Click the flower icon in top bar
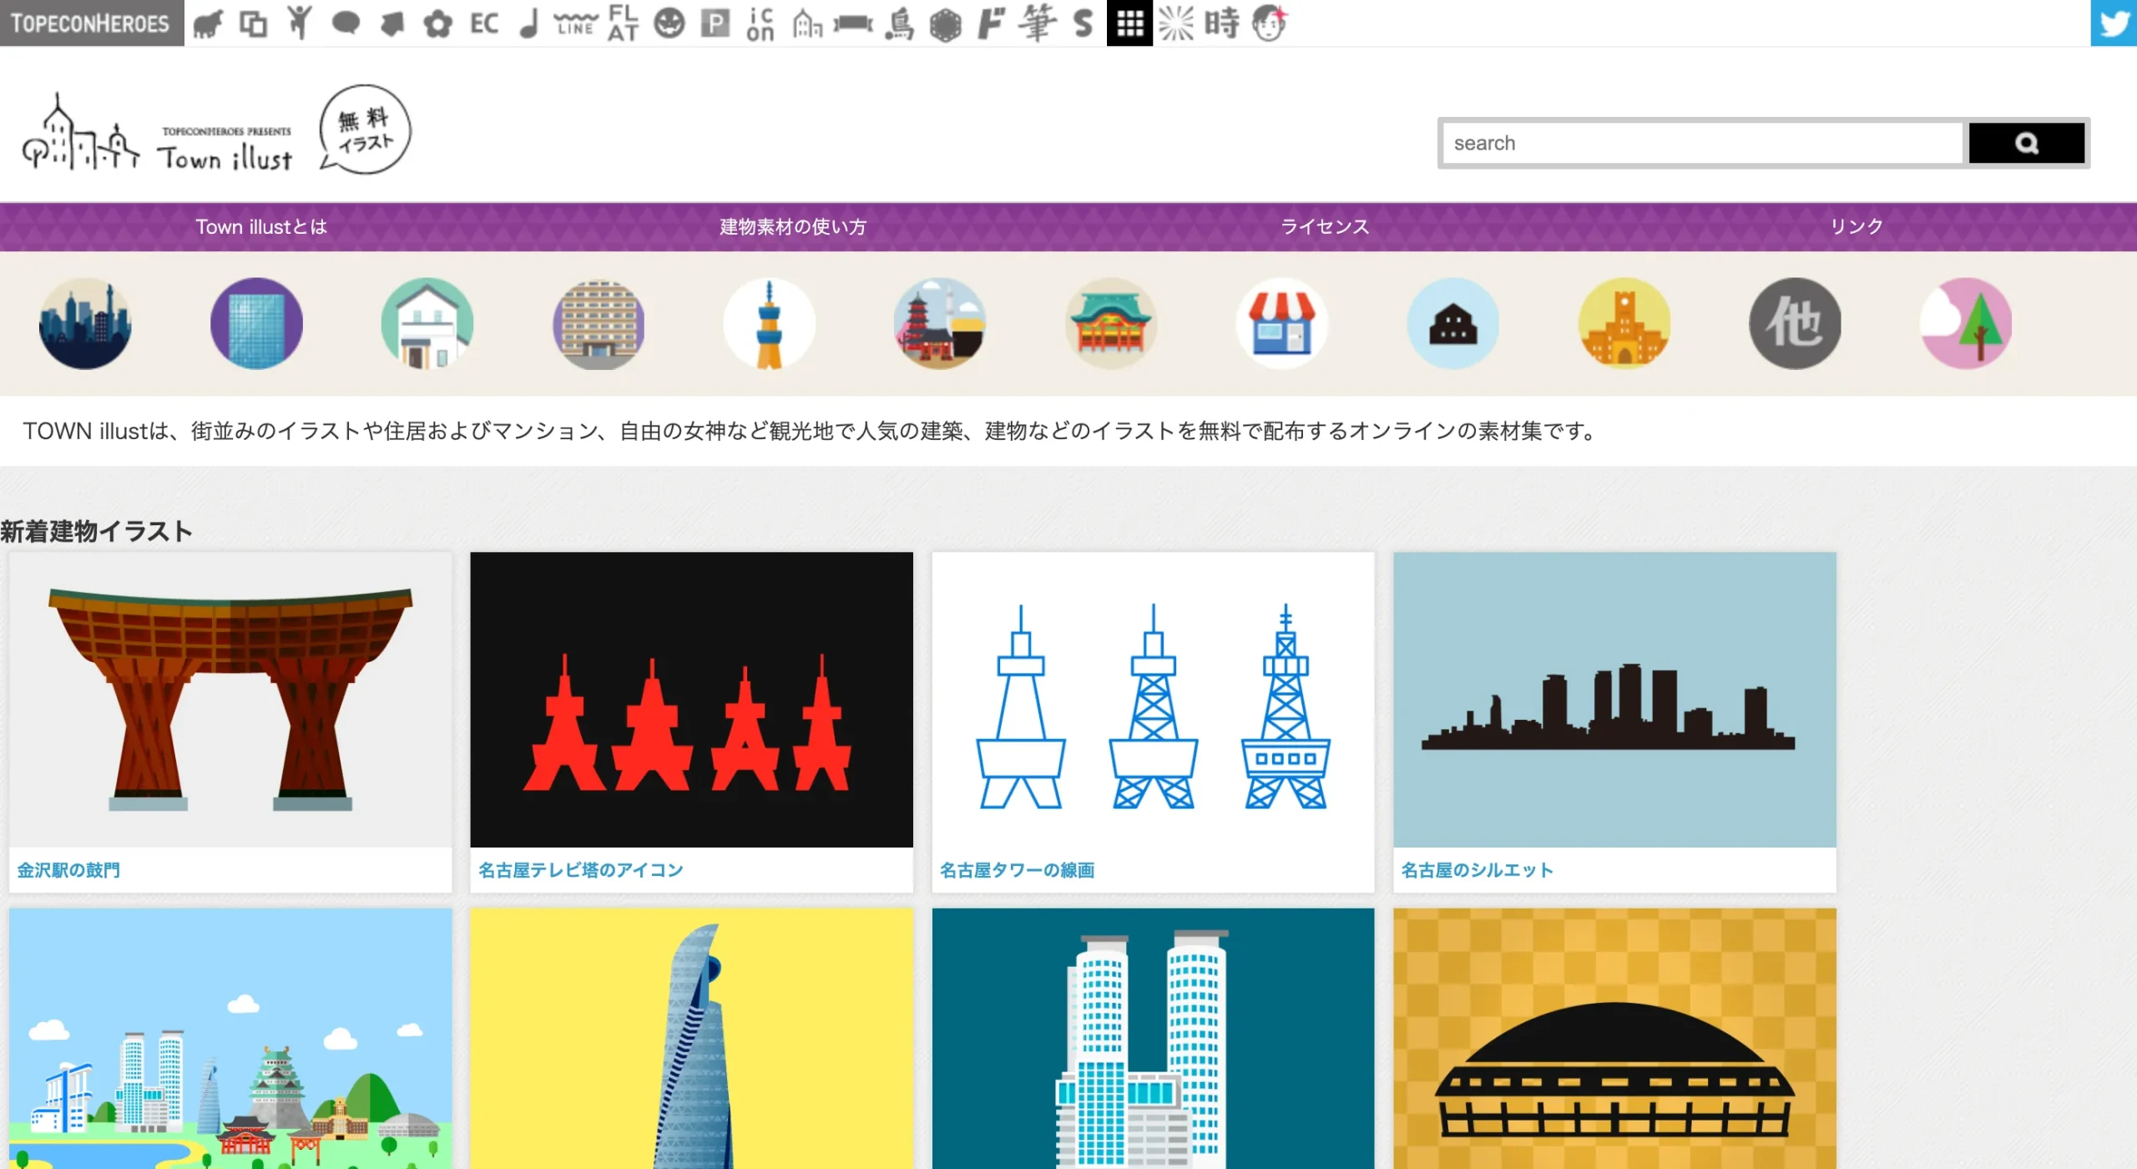 437,23
